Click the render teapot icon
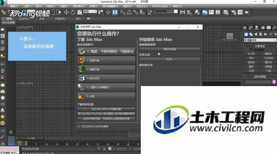The width and height of the screenshot is (277, 154). click(247, 12)
